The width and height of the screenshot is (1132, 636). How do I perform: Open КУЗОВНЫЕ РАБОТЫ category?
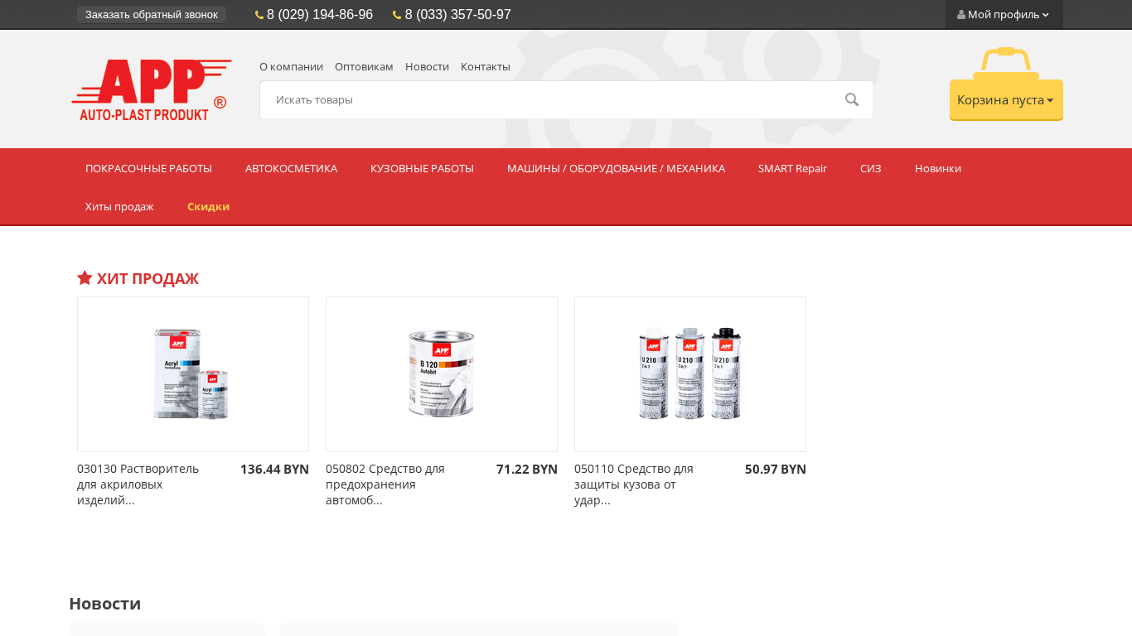click(422, 168)
